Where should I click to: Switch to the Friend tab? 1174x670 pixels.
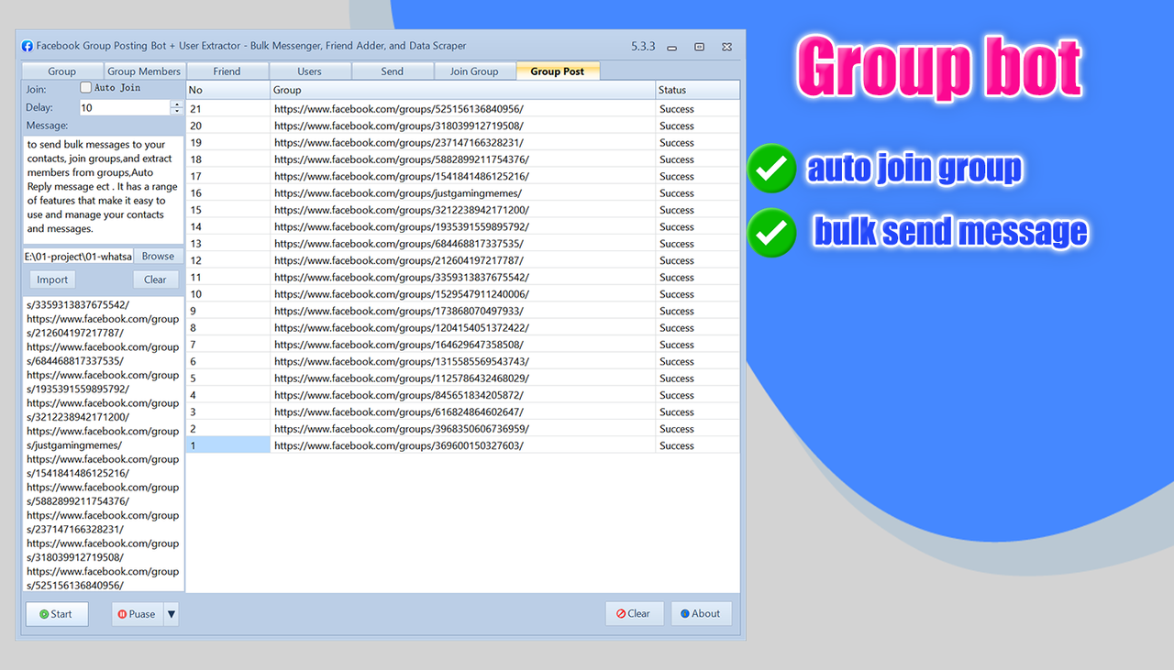coord(227,71)
